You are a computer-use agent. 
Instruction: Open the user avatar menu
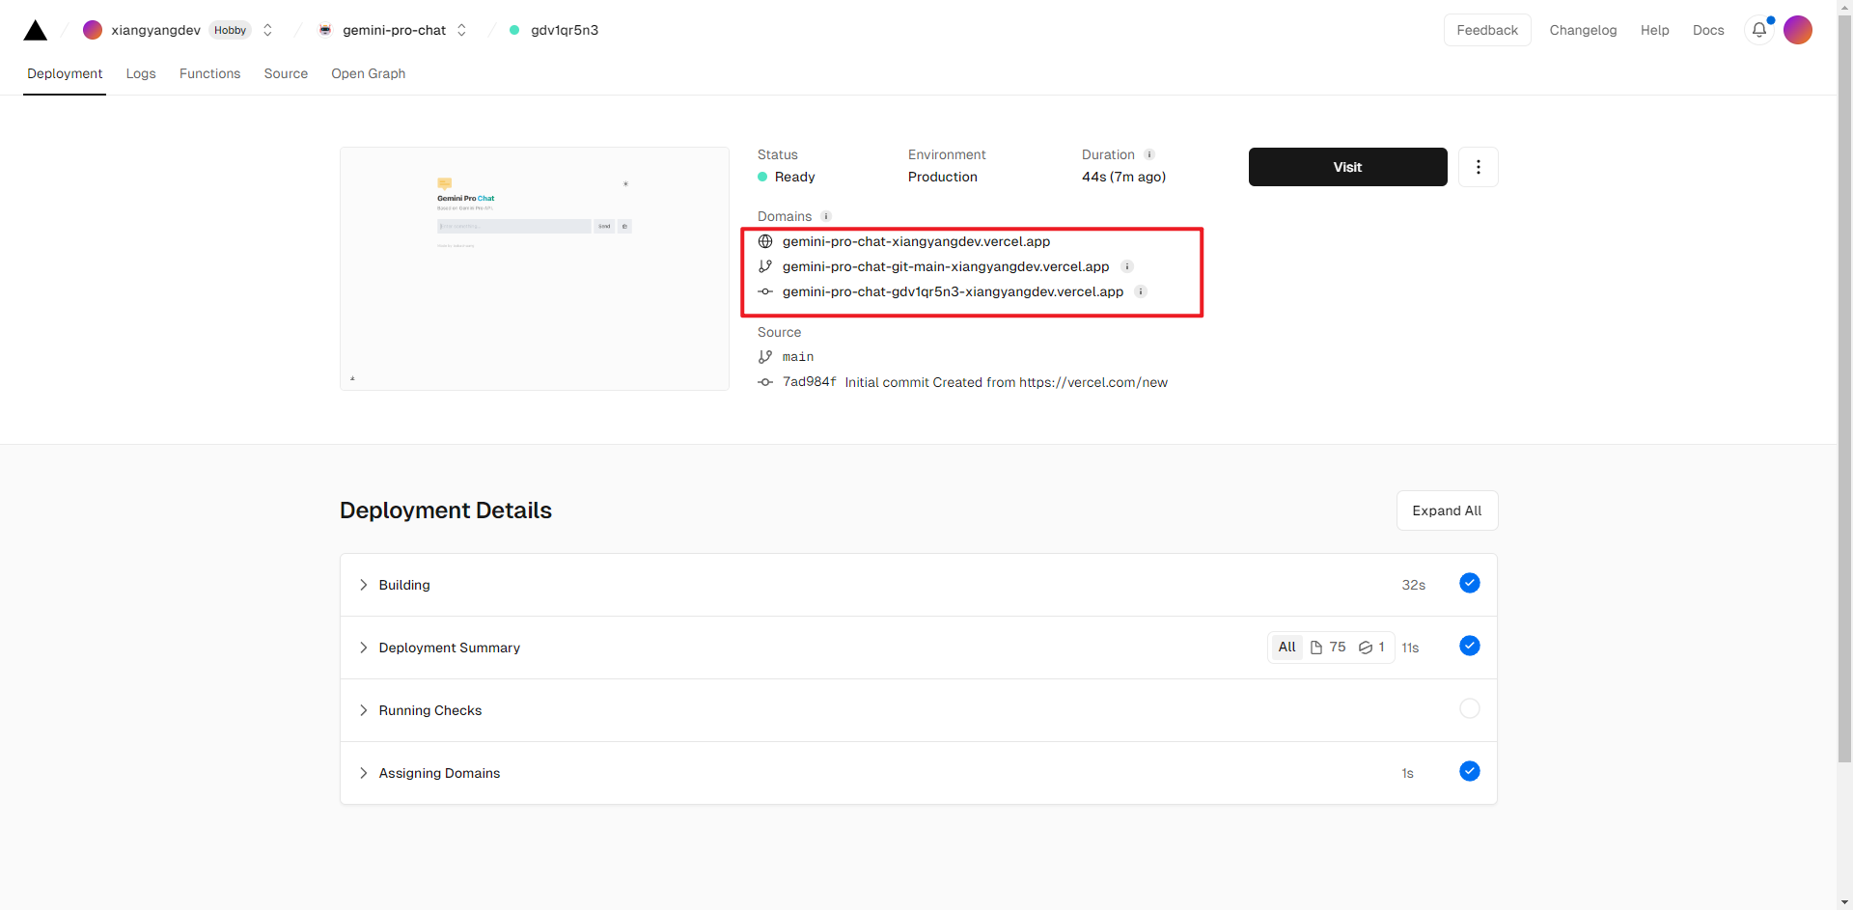1798,30
